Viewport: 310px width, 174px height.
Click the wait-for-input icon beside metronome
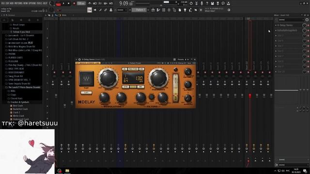pos(95,3)
